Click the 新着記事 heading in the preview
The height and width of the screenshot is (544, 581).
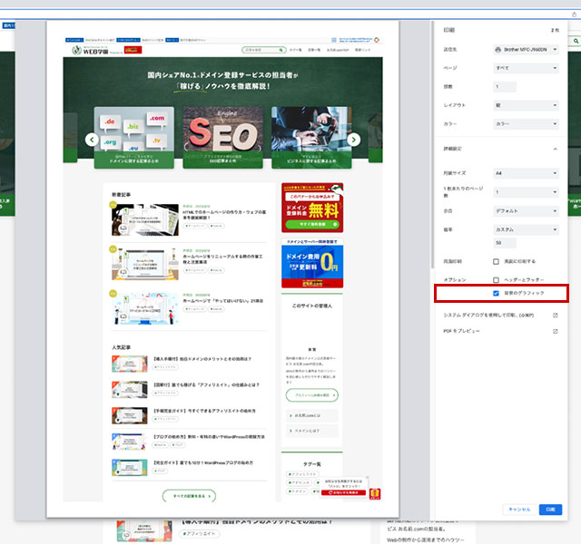coord(121,195)
